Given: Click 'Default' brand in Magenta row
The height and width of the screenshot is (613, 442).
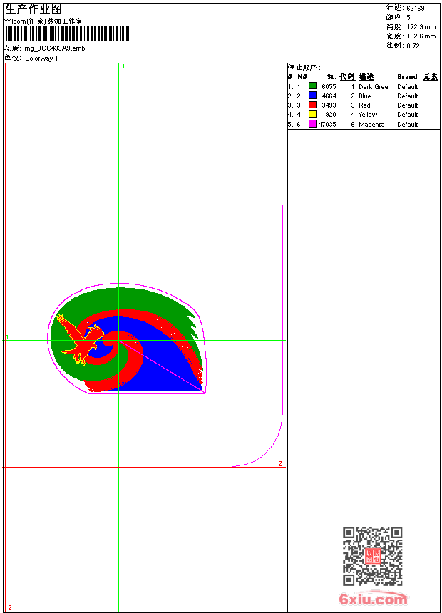Looking at the screenshot, I should pyautogui.click(x=408, y=125).
